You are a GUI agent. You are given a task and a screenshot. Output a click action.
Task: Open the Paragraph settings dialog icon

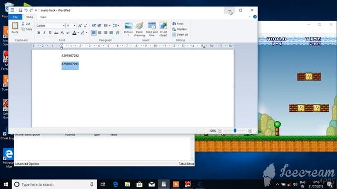tap(117, 33)
